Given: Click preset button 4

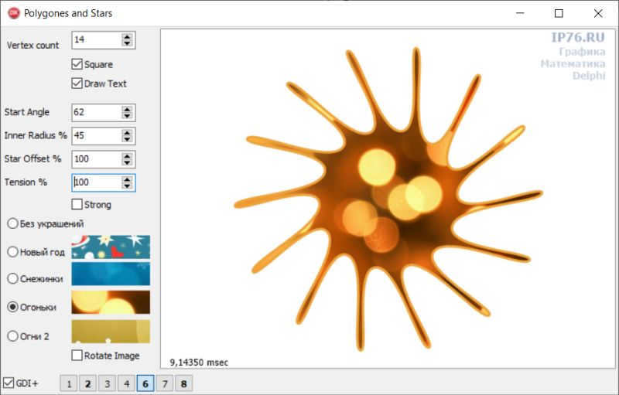Looking at the screenshot, I should [126, 383].
